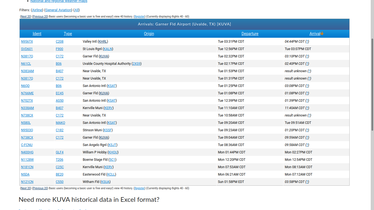Click question mark next to 03:58PM CDT arrival
Image resolution: width=374 pixels, height=210 pixels.
tap(307, 182)
